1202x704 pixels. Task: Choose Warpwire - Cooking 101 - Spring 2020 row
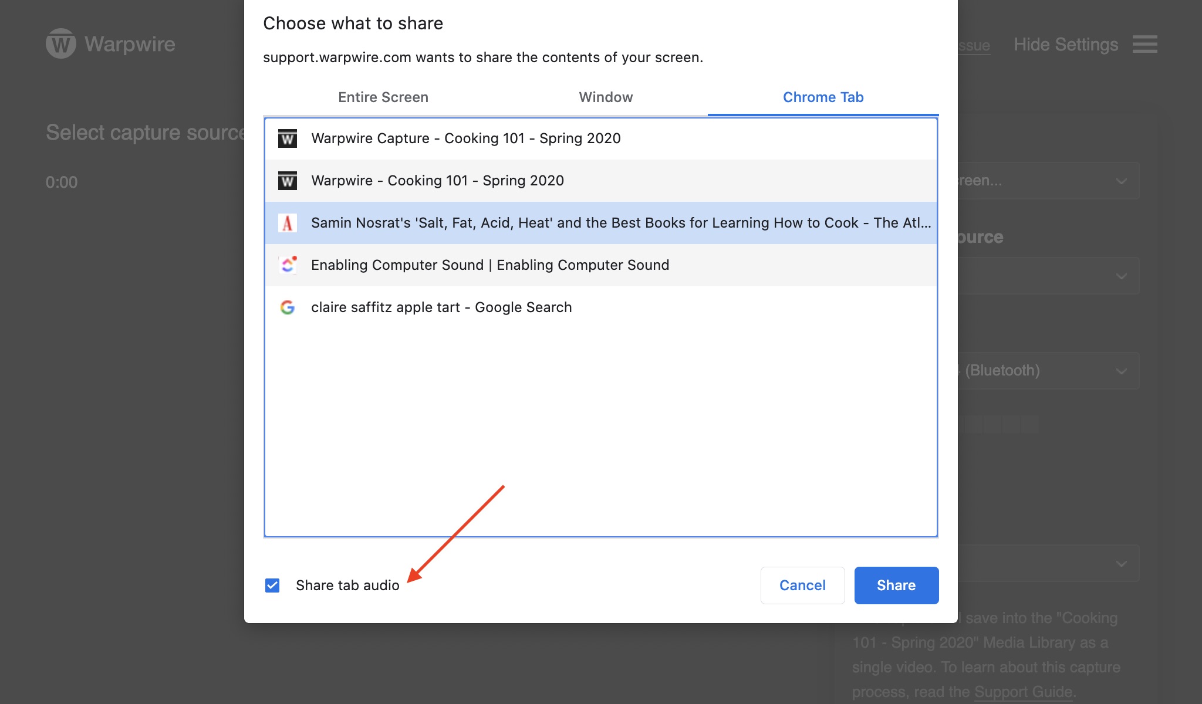601,181
